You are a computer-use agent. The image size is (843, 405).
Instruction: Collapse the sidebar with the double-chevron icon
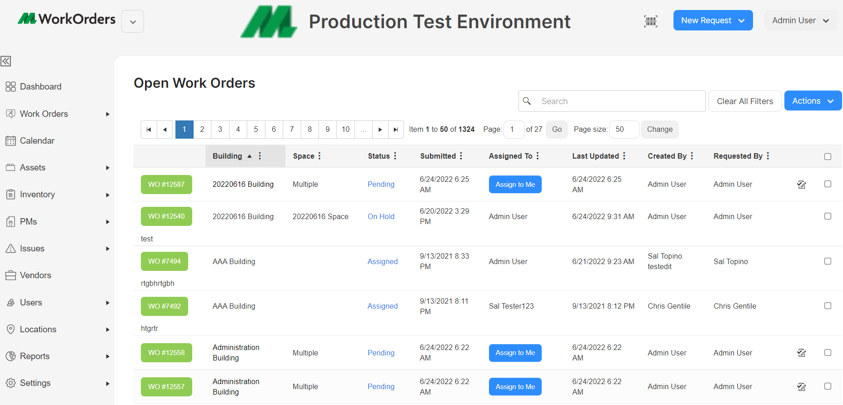(x=6, y=61)
